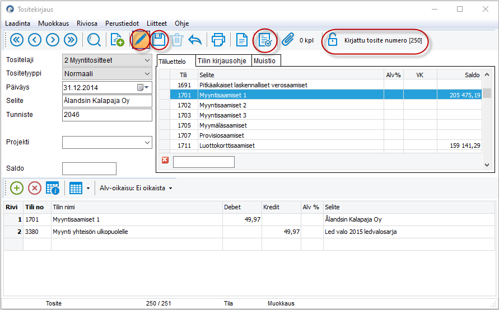Open the blank document page icon
The width and height of the screenshot is (499, 310).
[x=242, y=40]
